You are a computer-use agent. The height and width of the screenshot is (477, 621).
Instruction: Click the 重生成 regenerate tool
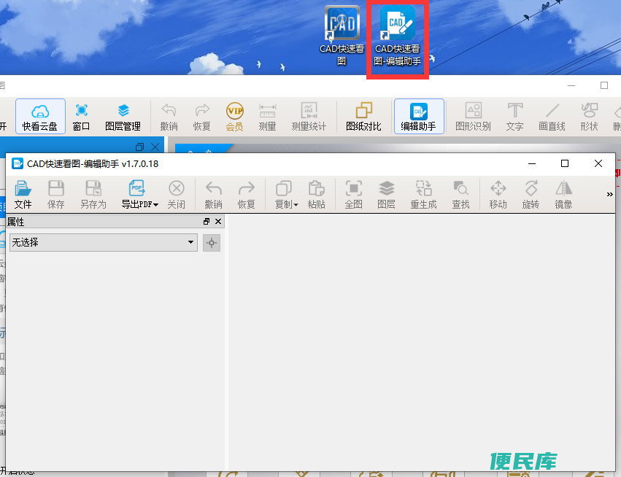(424, 194)
